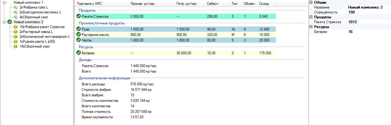Screen dimensions: 391x125
Task: Click the Батареи stock value 175 000
Action: [265, 53]
